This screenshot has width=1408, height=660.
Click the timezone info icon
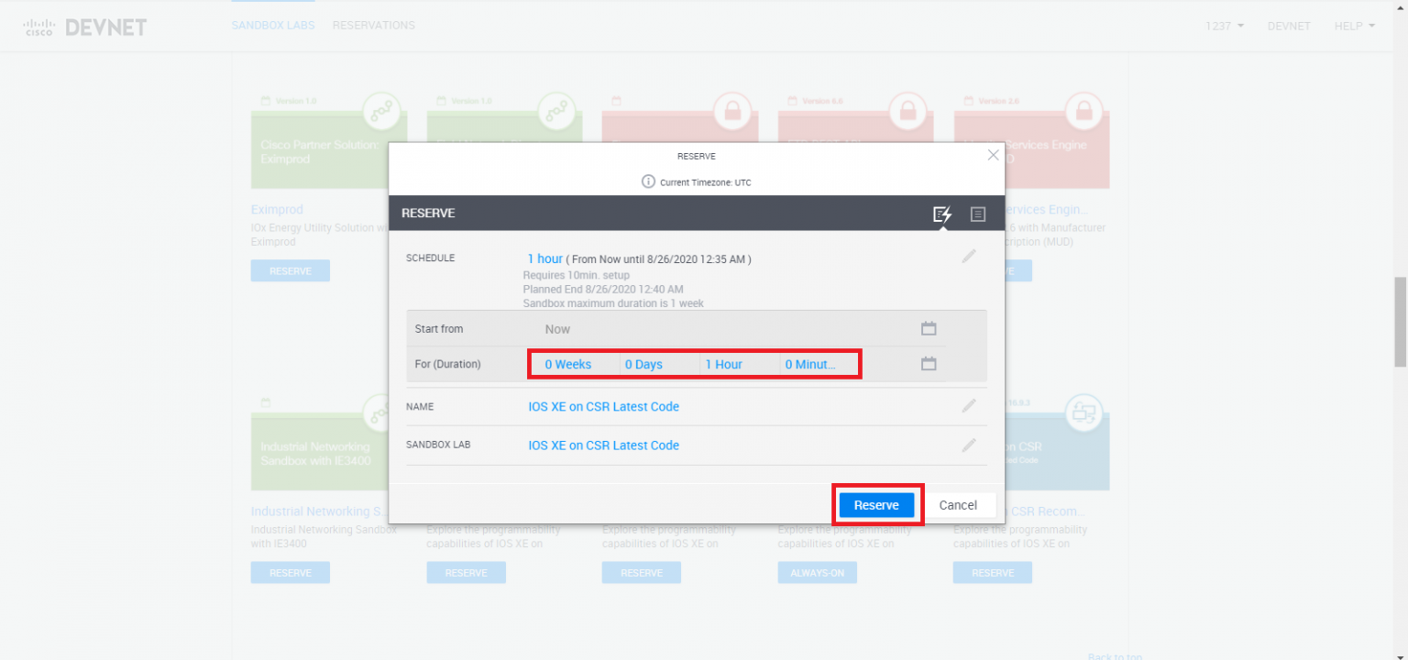click(x=648, y=181)
